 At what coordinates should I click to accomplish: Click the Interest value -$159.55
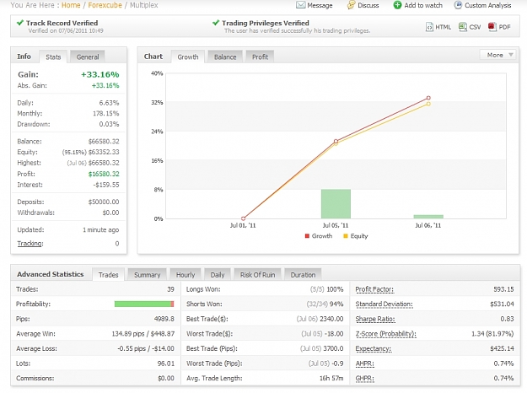click(106, 185)
